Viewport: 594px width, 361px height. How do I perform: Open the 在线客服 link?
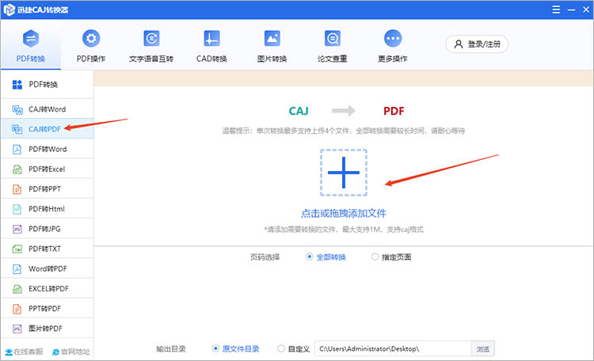coord(24,352)
